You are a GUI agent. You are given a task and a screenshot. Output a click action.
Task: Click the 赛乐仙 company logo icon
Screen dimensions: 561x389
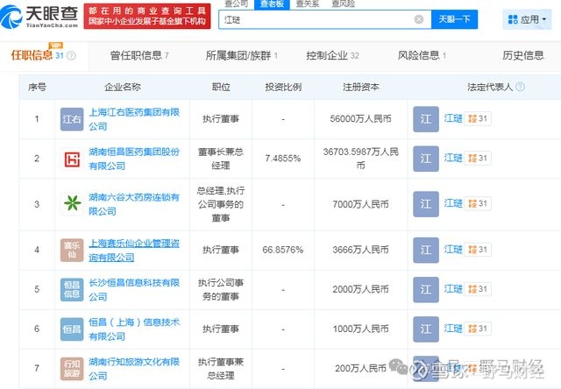click(72, 250)
